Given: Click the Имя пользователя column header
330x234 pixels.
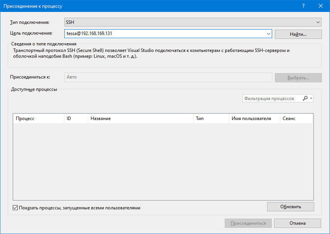Looking at the screenshot, I should 254,119.
